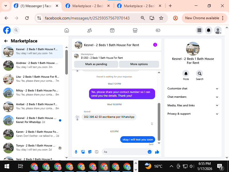
Task: Expand Chat members section
Action: 193,97
